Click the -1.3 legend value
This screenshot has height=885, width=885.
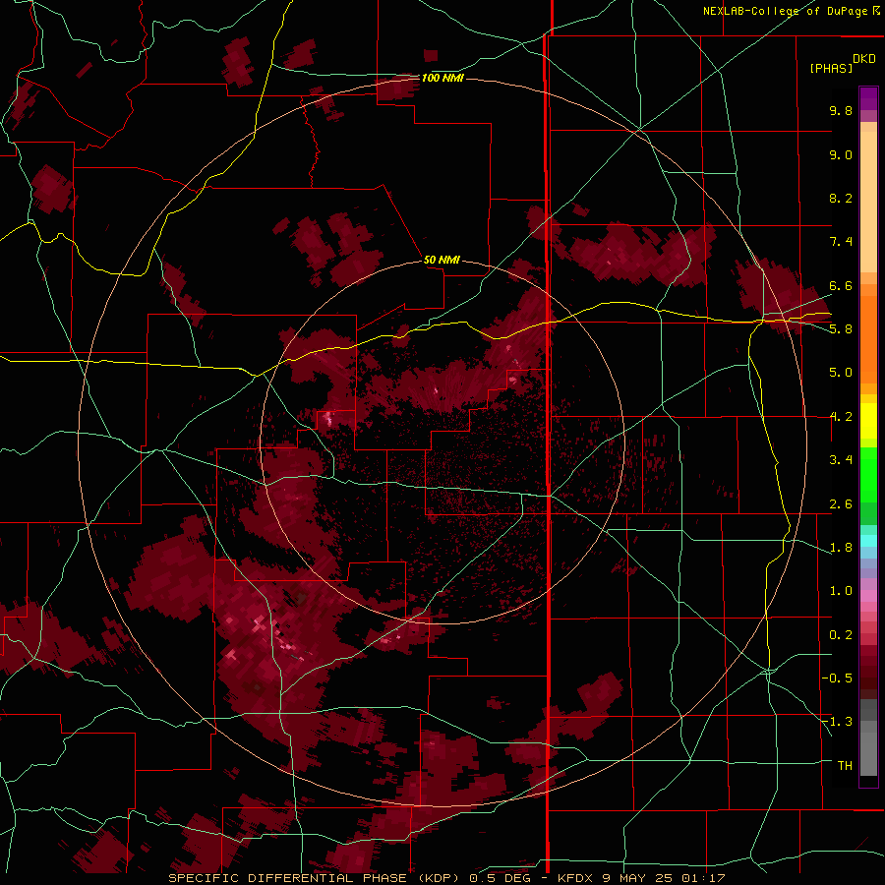(837, 722)
